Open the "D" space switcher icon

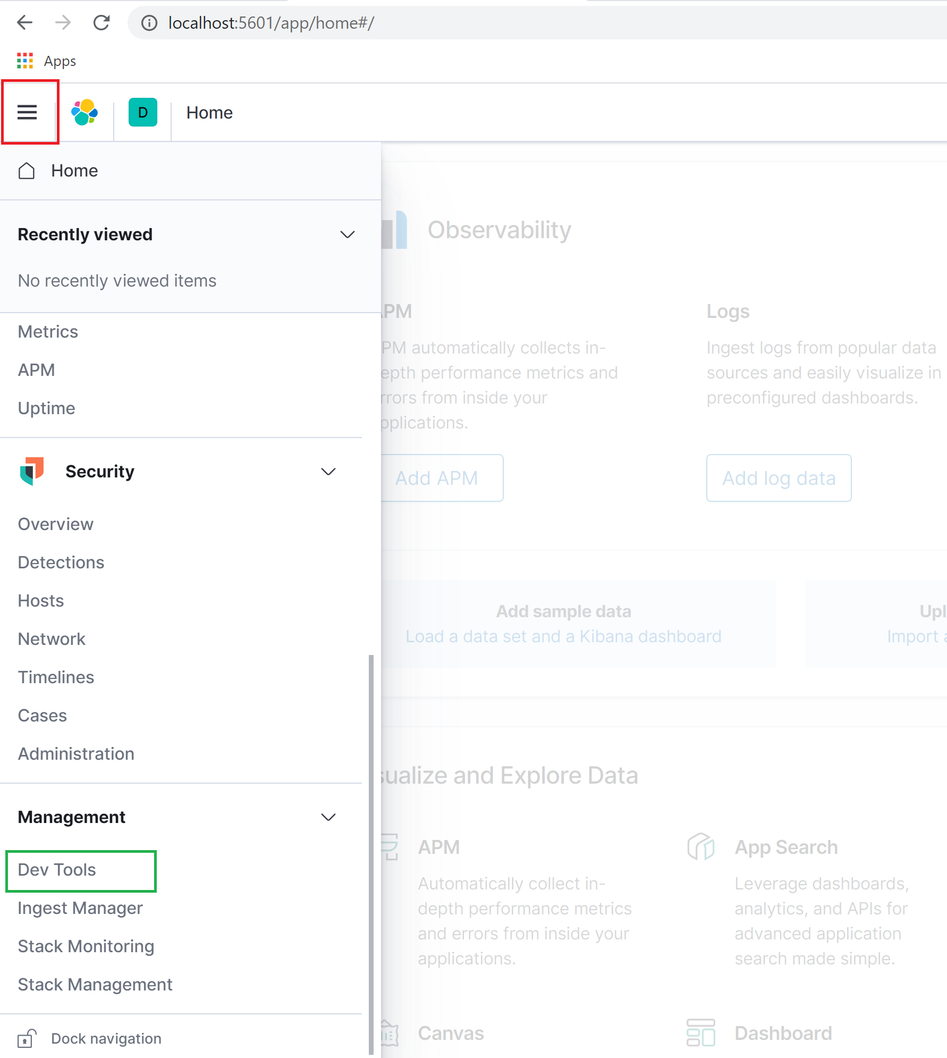tap(142, 112)
